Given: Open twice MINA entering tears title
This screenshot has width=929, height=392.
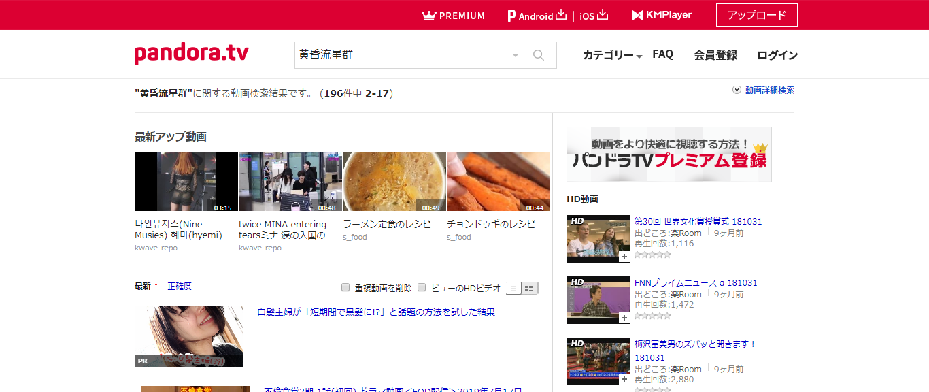Looking at the screenshot, I should pyautogui.click(x=282, y=229).
